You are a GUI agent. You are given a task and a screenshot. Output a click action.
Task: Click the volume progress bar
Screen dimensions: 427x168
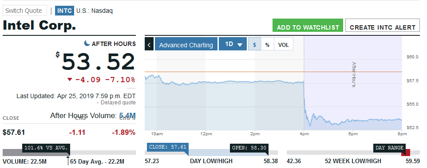pyautogui.click(x=69, y=153)
